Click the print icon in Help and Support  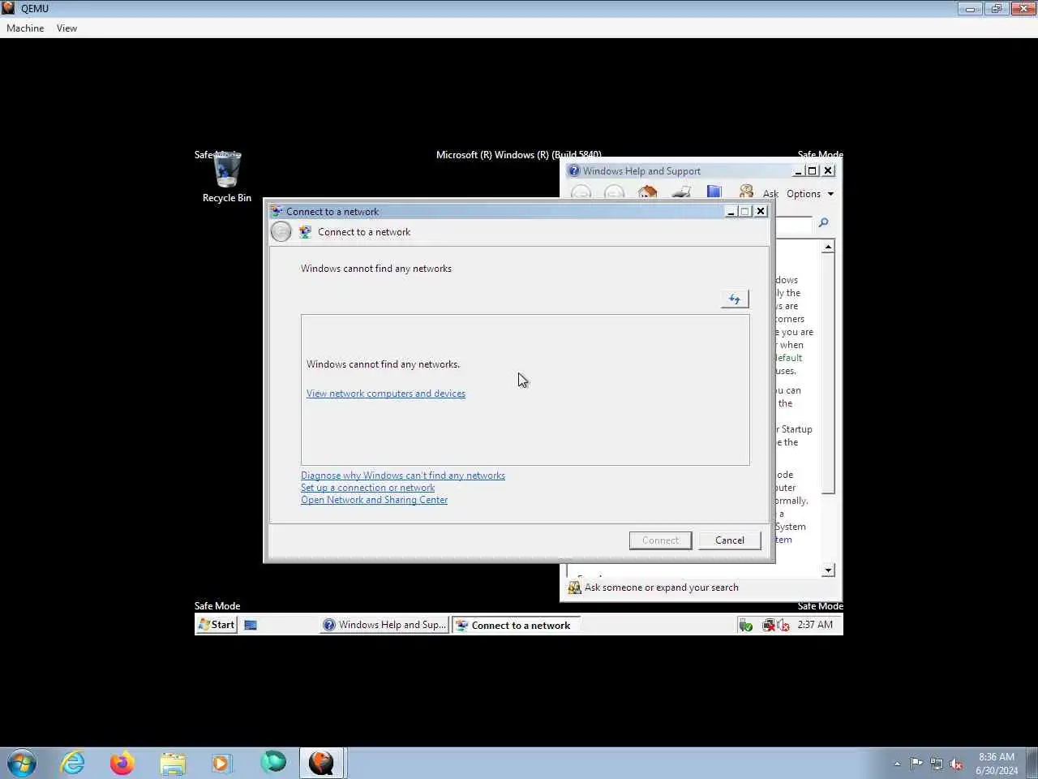(x=681, y=193)
